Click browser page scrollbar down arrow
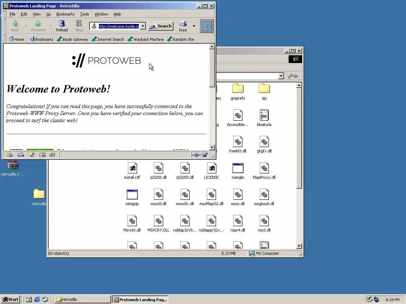Screen dimensions: 406x304 pos(212,147)
